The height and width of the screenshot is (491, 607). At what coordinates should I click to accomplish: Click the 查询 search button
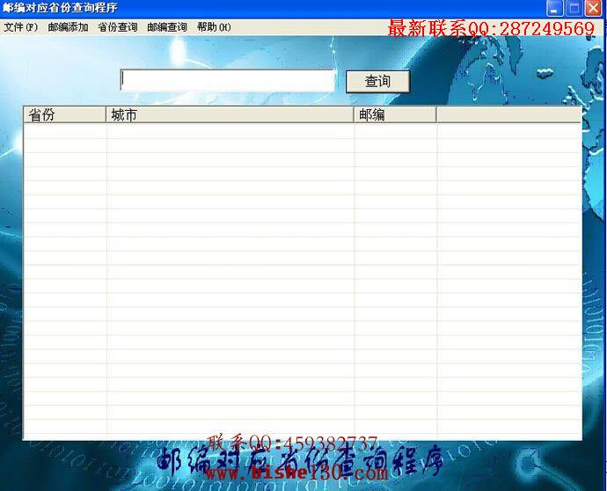(x=377, y=81)
